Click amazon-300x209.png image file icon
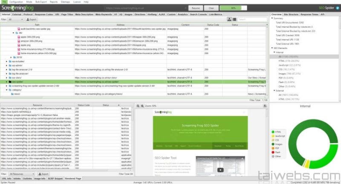The width and height of the screenshot is (341, 184). [19, 41]
